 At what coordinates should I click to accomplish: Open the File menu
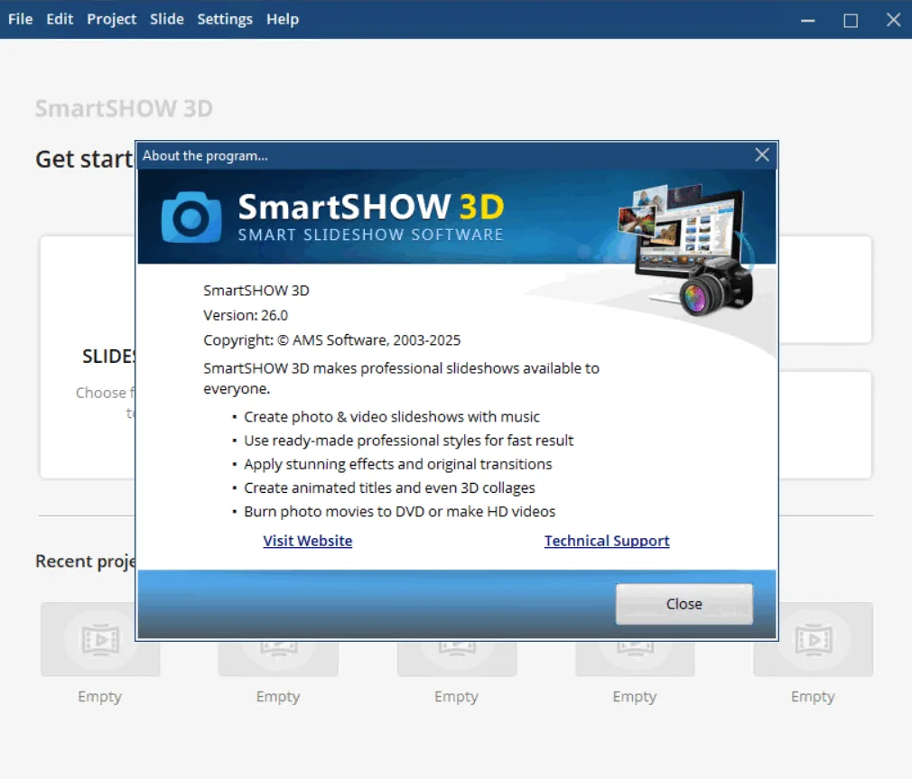point(21,19)
